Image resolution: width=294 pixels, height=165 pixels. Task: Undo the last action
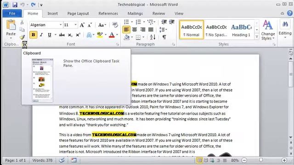[23, 5]
